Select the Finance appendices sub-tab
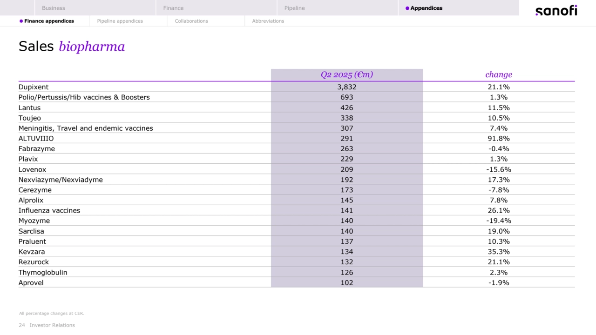This screenshot has width=596, height=335. coord(47,21)
